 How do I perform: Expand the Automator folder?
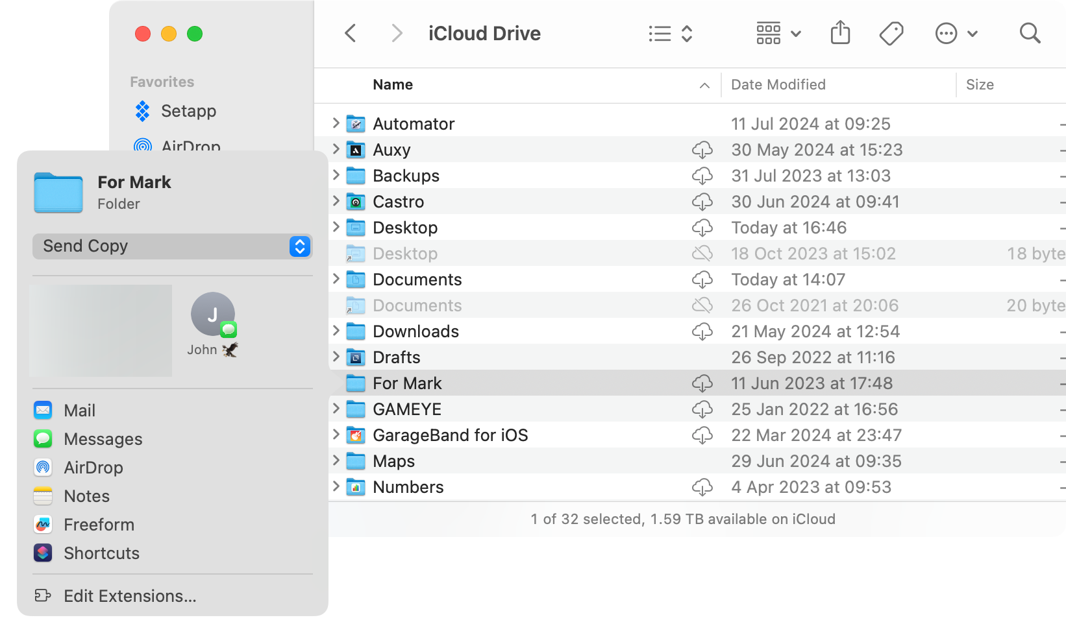335,123
